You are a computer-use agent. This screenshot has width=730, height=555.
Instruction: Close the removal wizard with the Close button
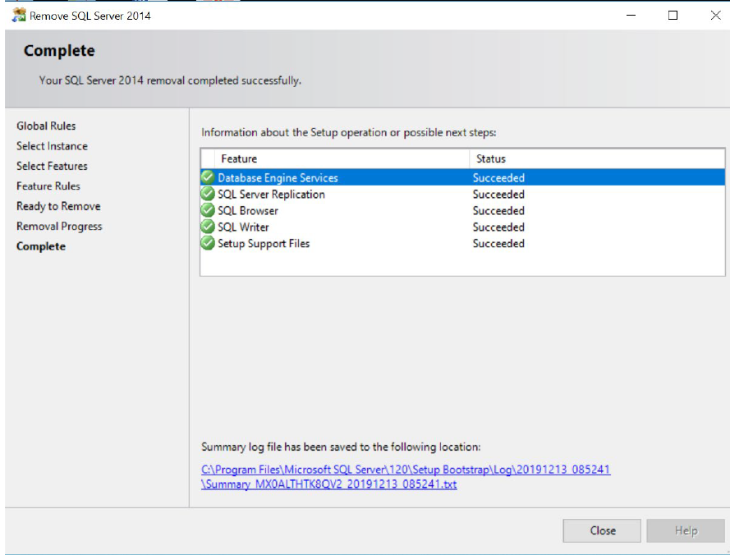(602, 531)
